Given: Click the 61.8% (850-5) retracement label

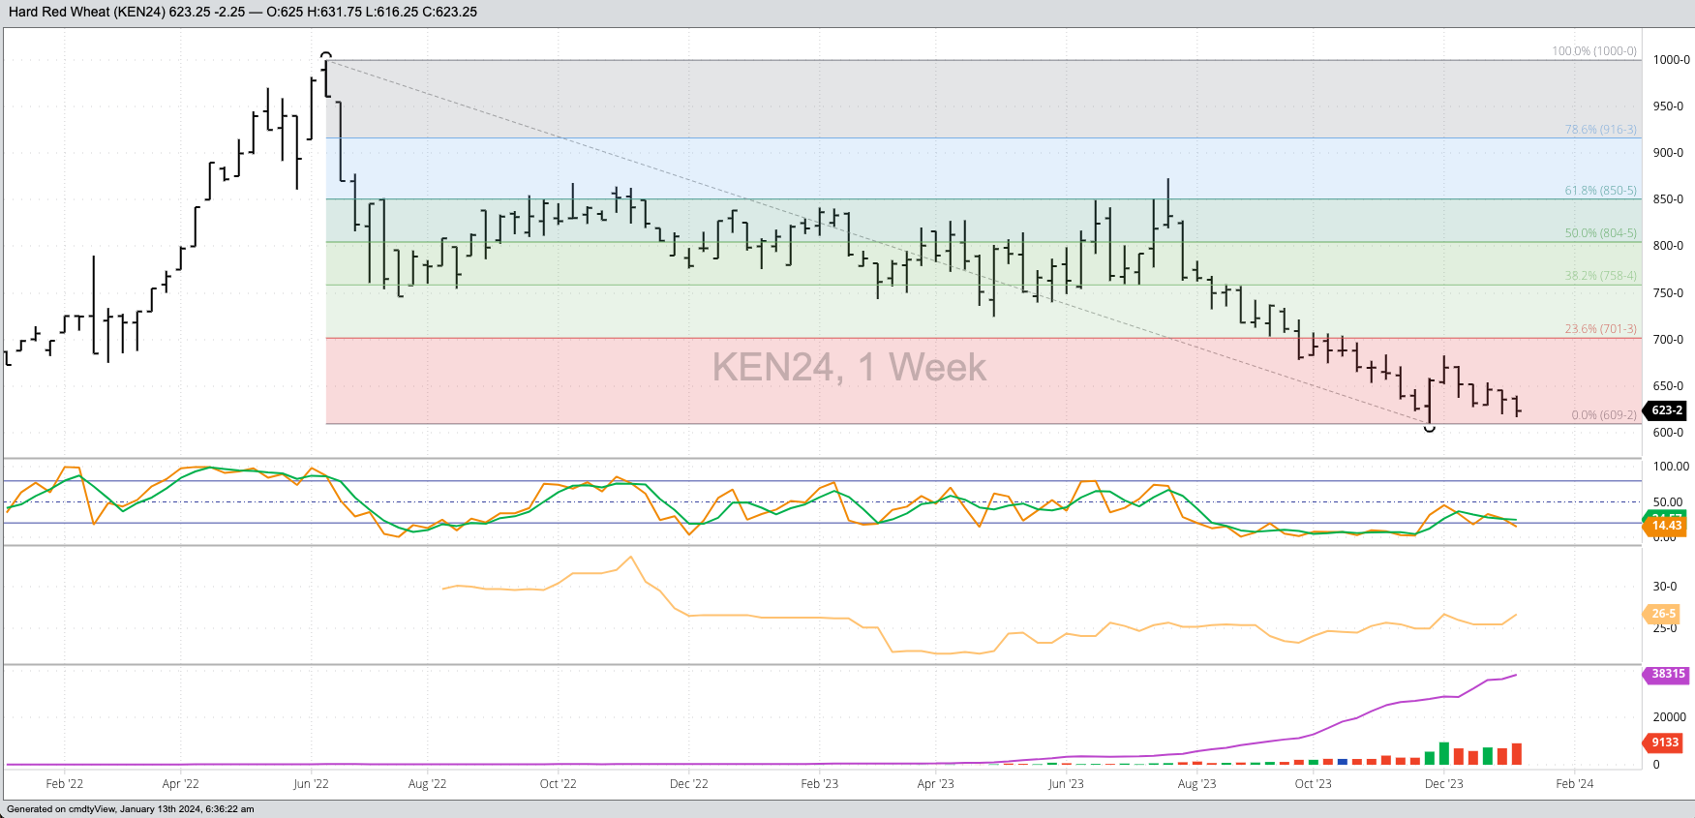Looking at the screenshot, I should (1600, 191).
